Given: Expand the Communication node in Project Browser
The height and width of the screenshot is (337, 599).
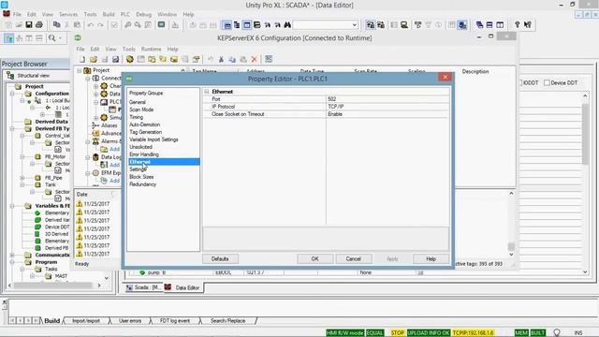Looking at the screenshot, I should (x=12, y=255).
